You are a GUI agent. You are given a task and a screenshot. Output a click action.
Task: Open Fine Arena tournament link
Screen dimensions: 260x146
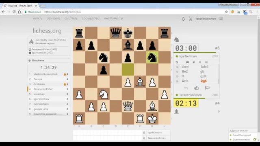tap(38, 60)
